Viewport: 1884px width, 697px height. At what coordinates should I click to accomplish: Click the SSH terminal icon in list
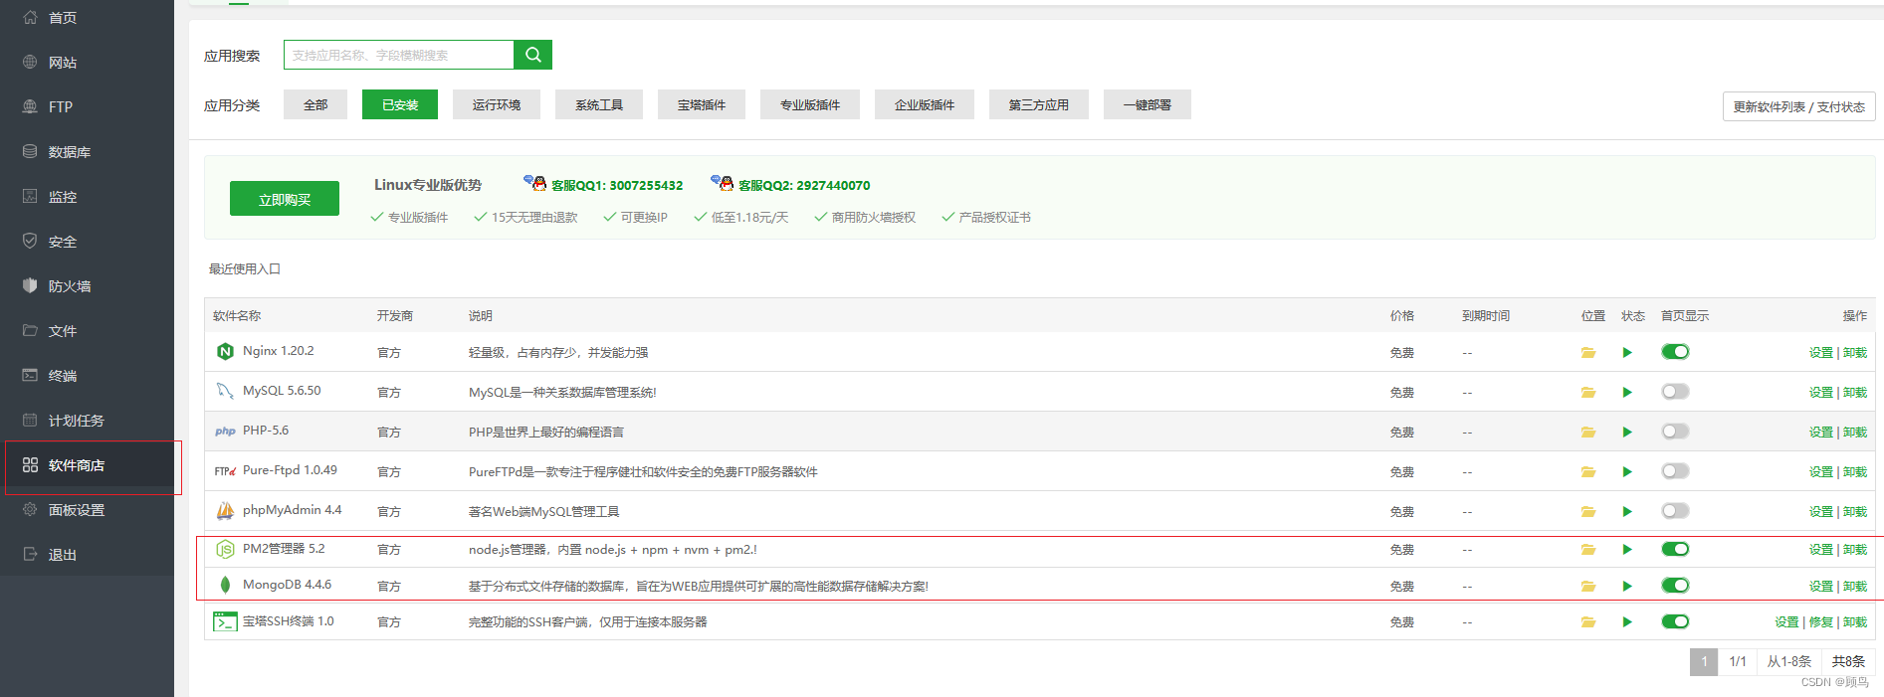225,622
